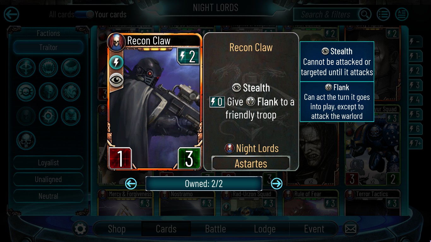Image resolution: width=431 pixels, height=242 pixels.
Task: Open the Lodge section
Action: tap(265, 229)
